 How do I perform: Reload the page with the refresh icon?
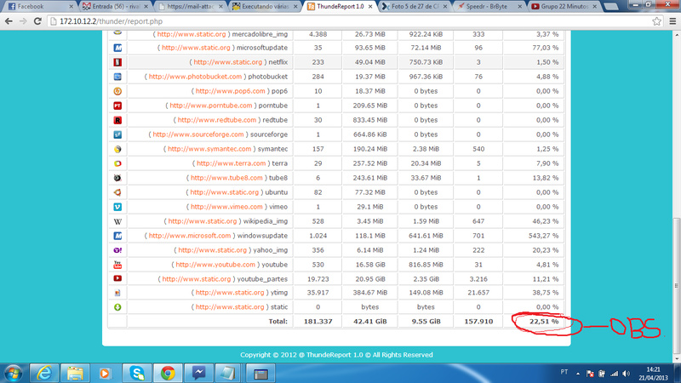pyautogui.click(x=37, y=21)
